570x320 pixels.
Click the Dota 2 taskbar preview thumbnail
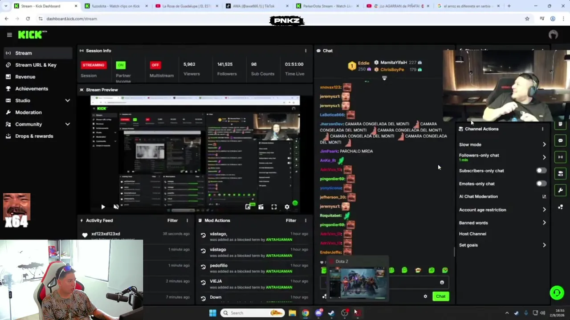click(x=358, y=279)
